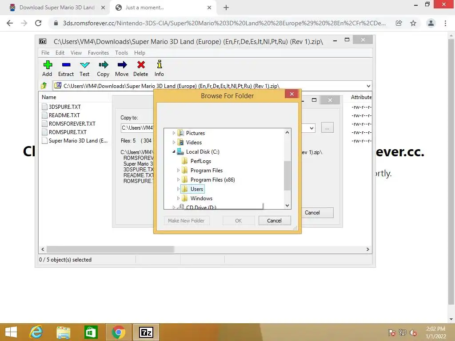Open Chrome three-dot menu
Image resolution: width=455 pixels, height=341 pixels.
[x=445, y=23]
